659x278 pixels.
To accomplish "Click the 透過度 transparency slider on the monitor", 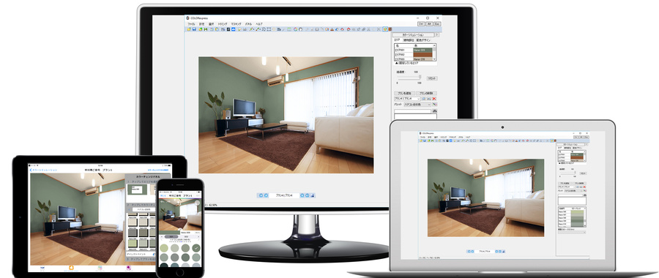I will point(409,78).
